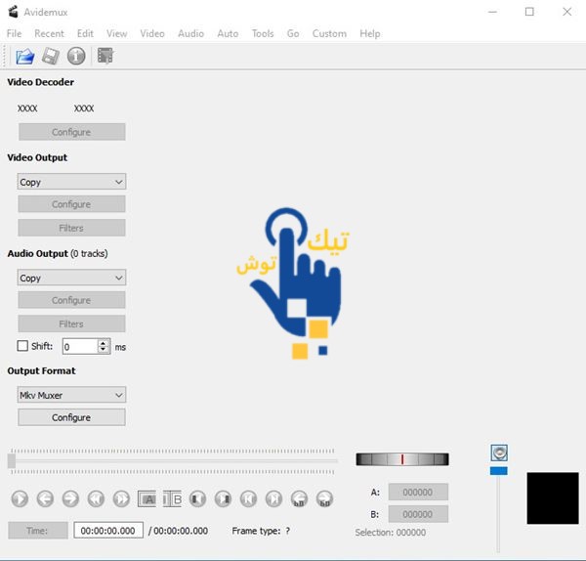This screenshot has height=561, width=586.
Task: Go to next frame arrow button
Action: pos(70,498)
